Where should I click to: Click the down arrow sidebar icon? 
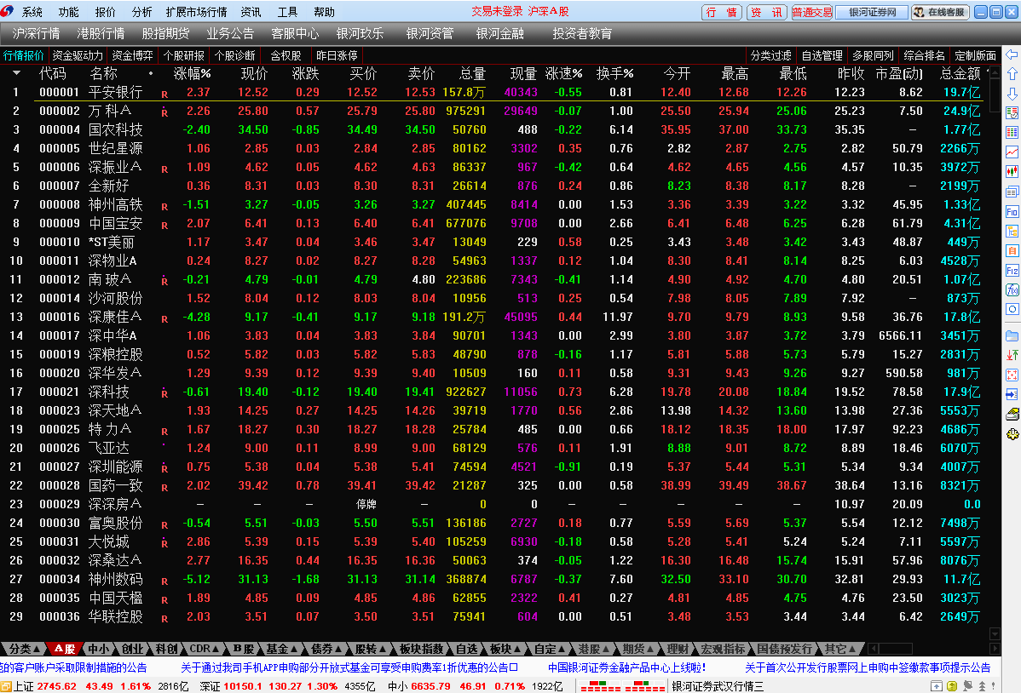pyautogui.click(x=1012, y=94)
